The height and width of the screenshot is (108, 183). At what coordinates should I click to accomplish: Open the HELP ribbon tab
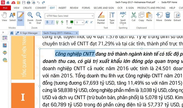172,8
